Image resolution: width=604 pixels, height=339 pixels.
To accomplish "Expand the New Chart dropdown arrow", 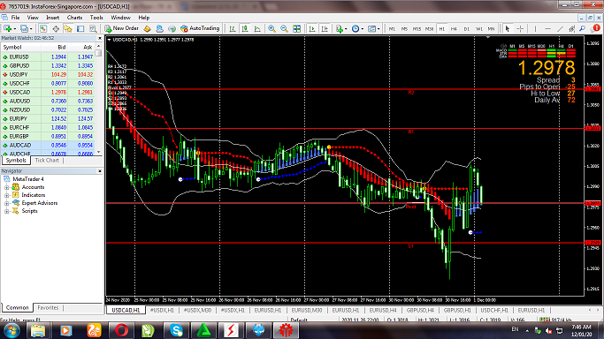I will 14,29.
